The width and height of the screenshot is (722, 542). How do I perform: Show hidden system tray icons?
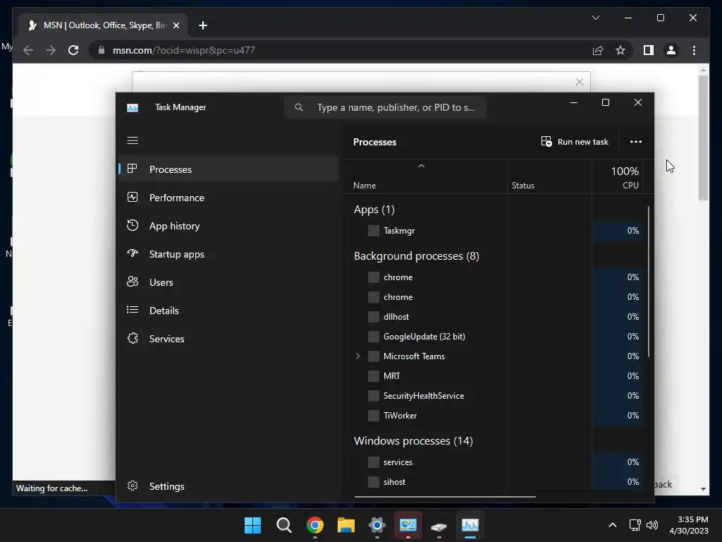pyautogui.click(x=613, y=525)
